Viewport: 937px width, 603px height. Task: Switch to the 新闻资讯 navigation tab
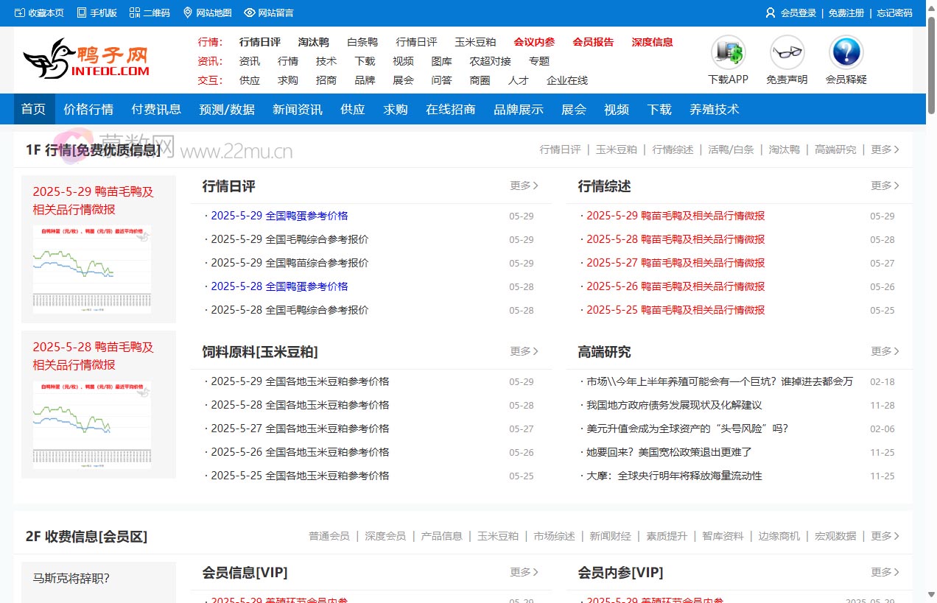297,108
